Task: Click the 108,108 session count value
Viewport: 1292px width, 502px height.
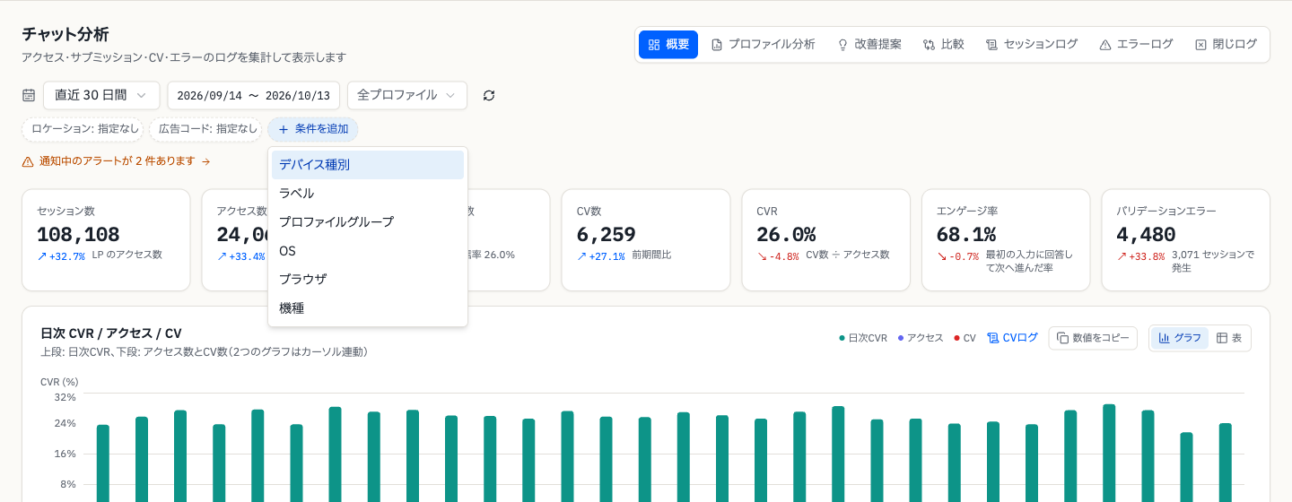Action: click(78, 235)
